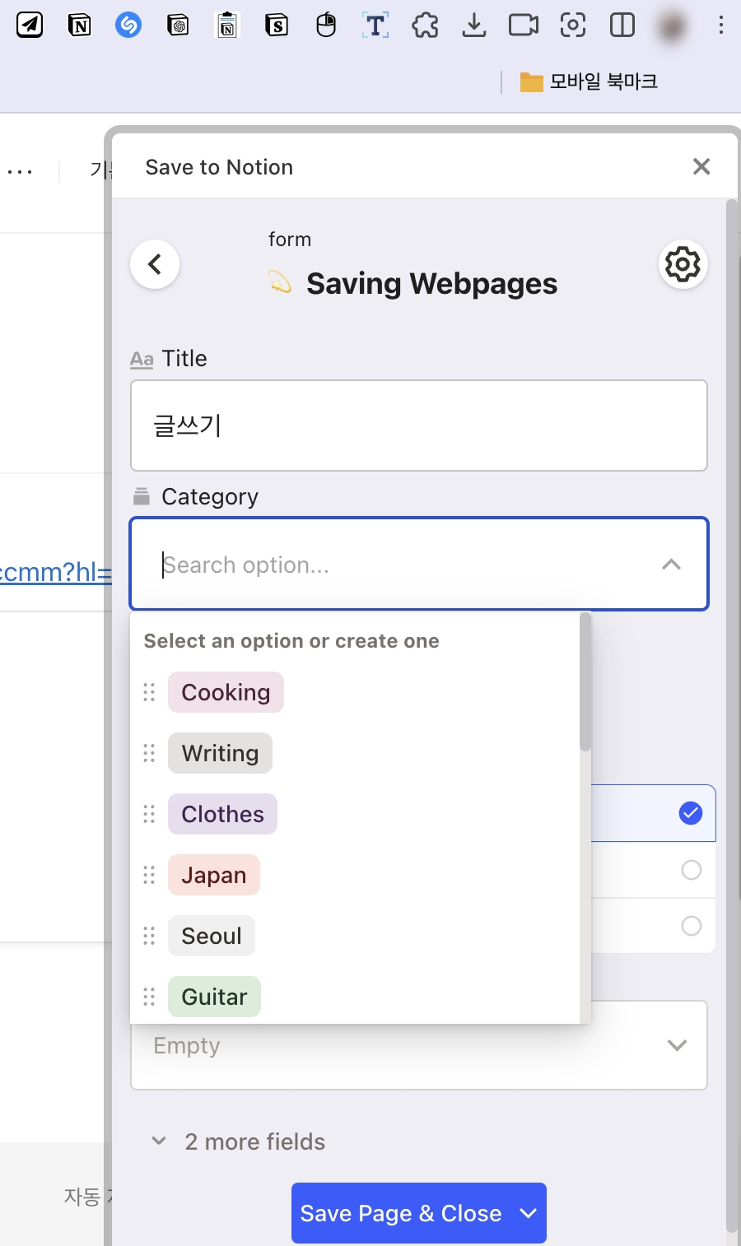Select the Writing category option
741x1246 pixels.
(220, 753)
